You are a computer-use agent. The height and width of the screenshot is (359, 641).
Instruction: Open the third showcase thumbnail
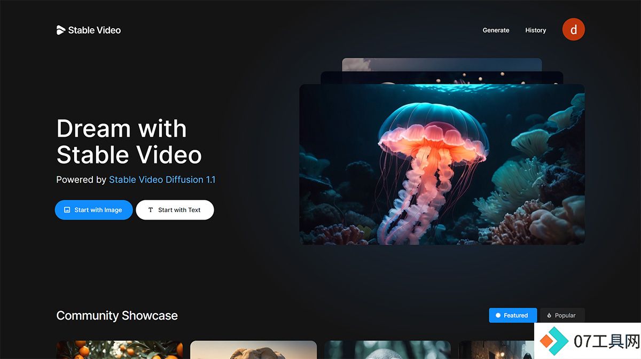(x=387, y=350)
